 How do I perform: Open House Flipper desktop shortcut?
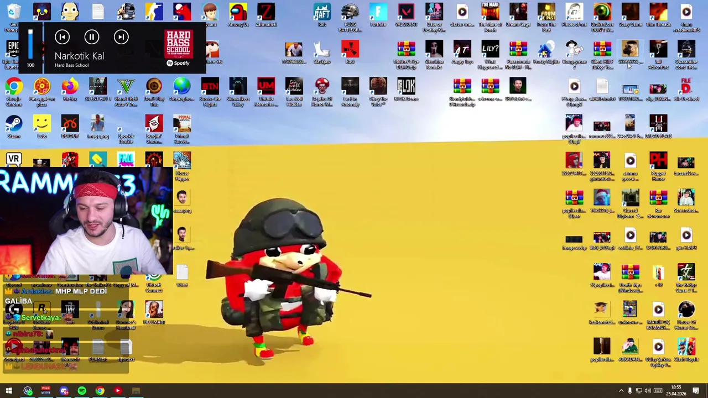tap(182, 166)
